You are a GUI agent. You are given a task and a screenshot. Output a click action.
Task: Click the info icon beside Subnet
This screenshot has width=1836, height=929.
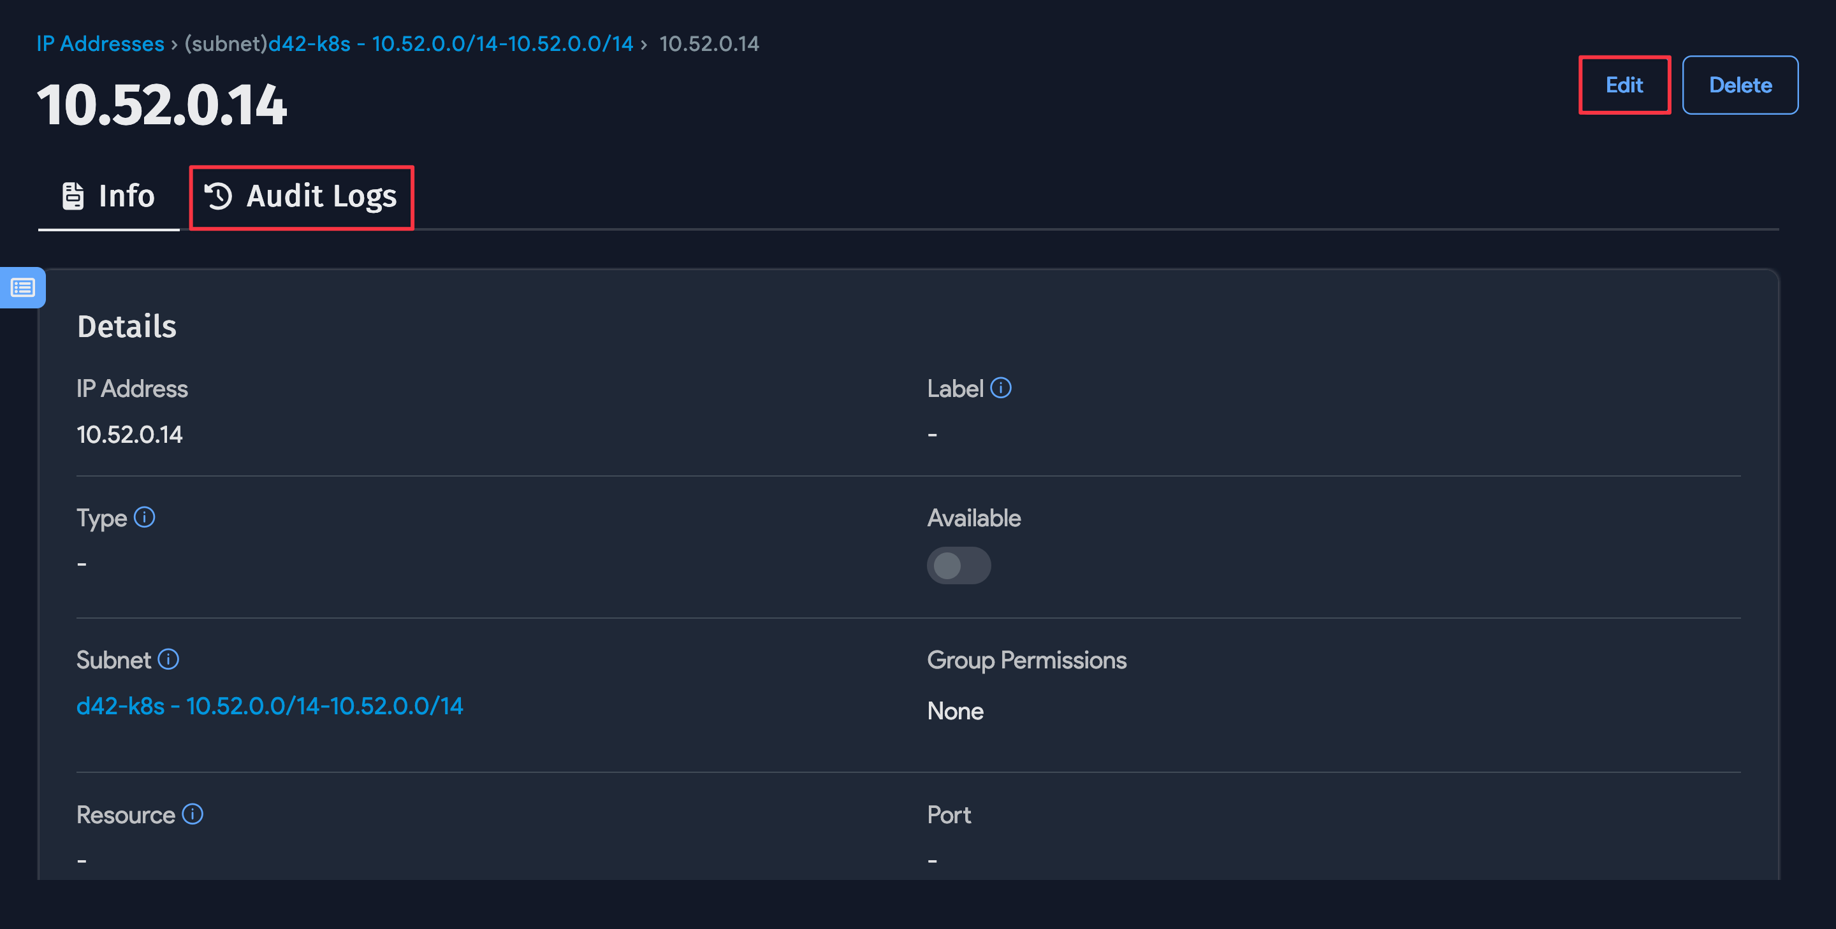click(x=169, y=659)
